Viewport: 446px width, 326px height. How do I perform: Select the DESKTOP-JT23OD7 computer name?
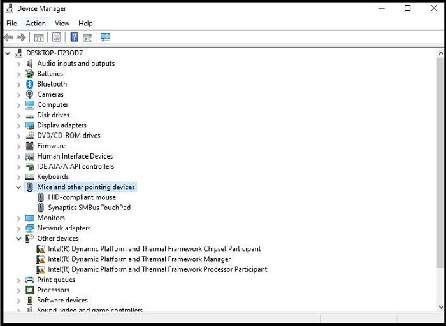(x=54, y=53)
